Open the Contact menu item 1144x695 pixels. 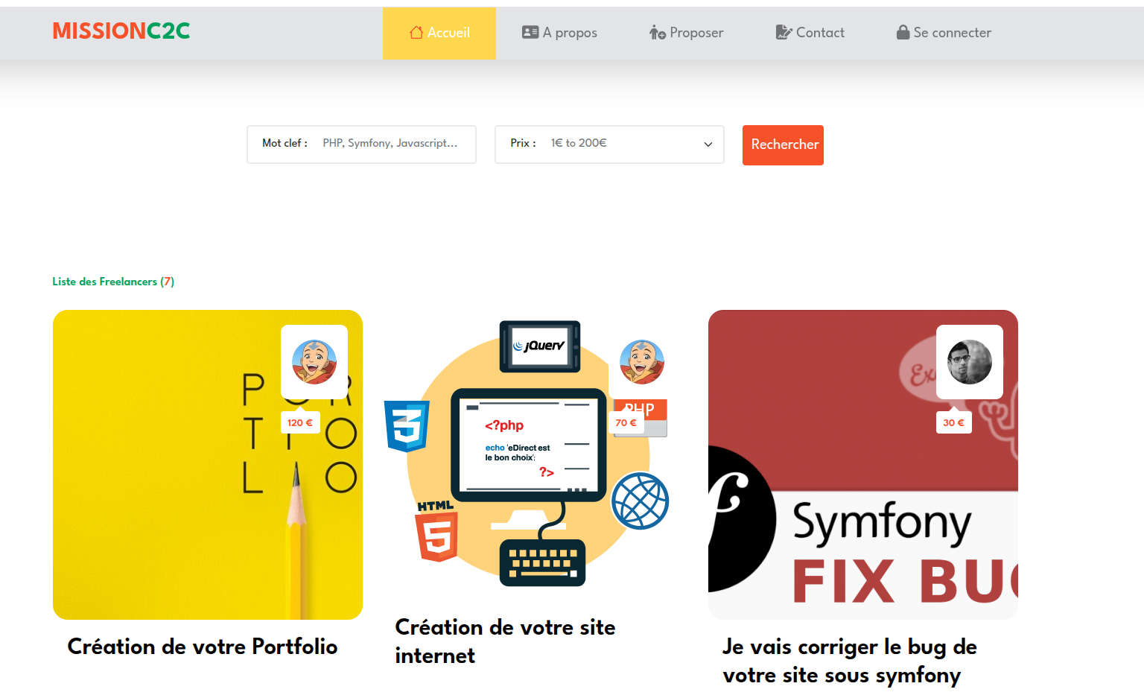[x=810, y=33]
